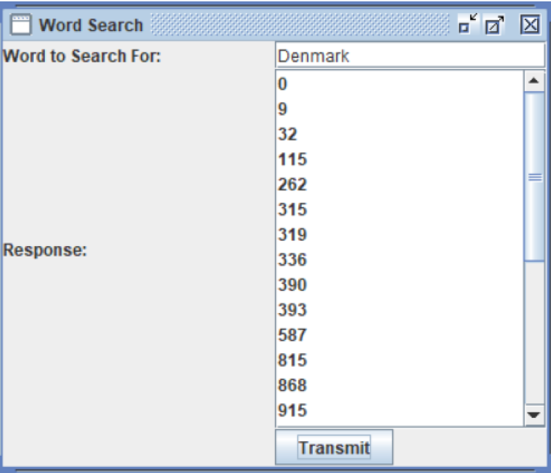This screenshot has height=473, width=551.
Task: Click the Word to Search For input field
Action: [x=409, y=56]
